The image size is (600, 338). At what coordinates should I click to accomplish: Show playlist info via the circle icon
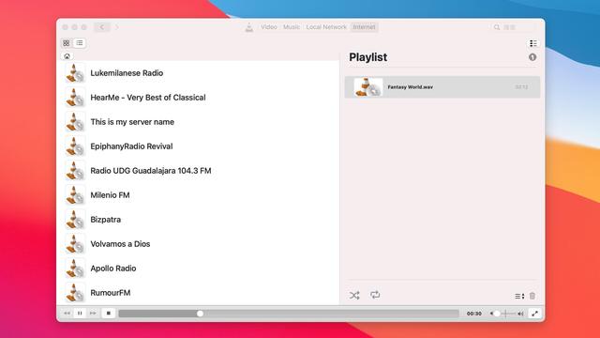pyautogui.click(x=532, y=57)
